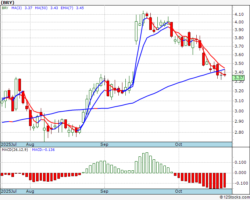
Task: Click the 4.10 price axis label
Action: click(239, 14)
